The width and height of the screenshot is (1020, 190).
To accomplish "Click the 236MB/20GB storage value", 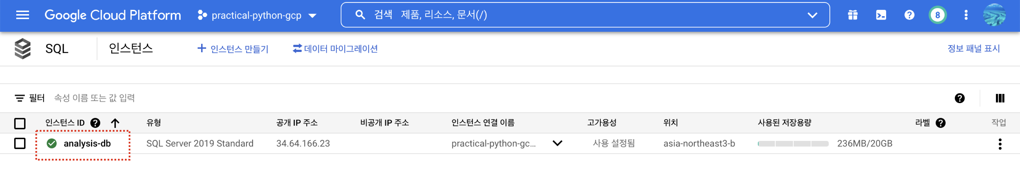I will [x=865, y=144].
